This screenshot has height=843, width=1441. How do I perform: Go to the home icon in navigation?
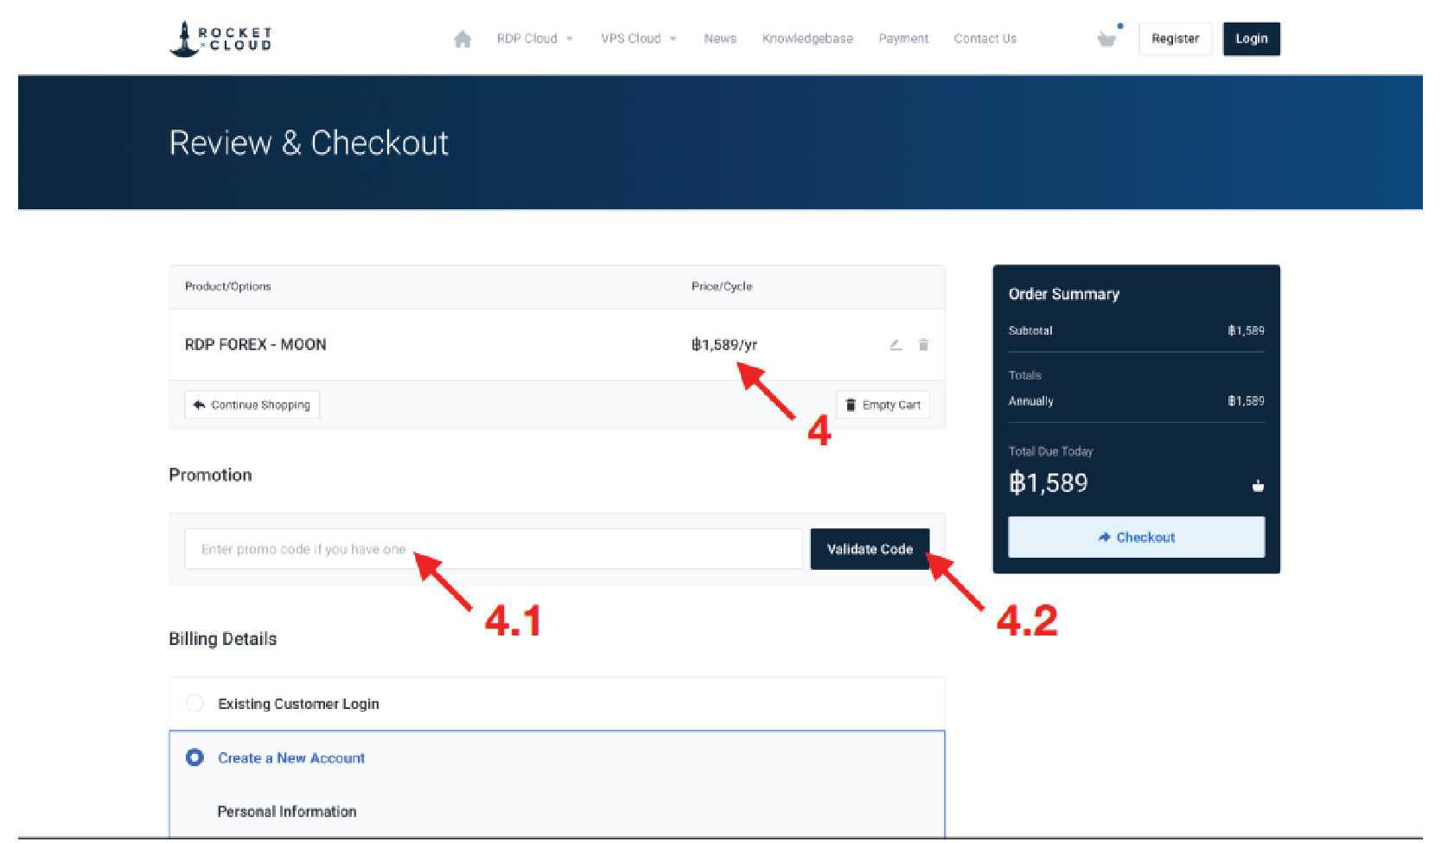pyautogui.click(x=462, y=39)
